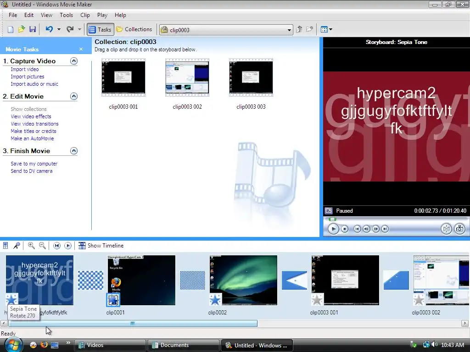Click the Save Project disk icon

[33, 29]
